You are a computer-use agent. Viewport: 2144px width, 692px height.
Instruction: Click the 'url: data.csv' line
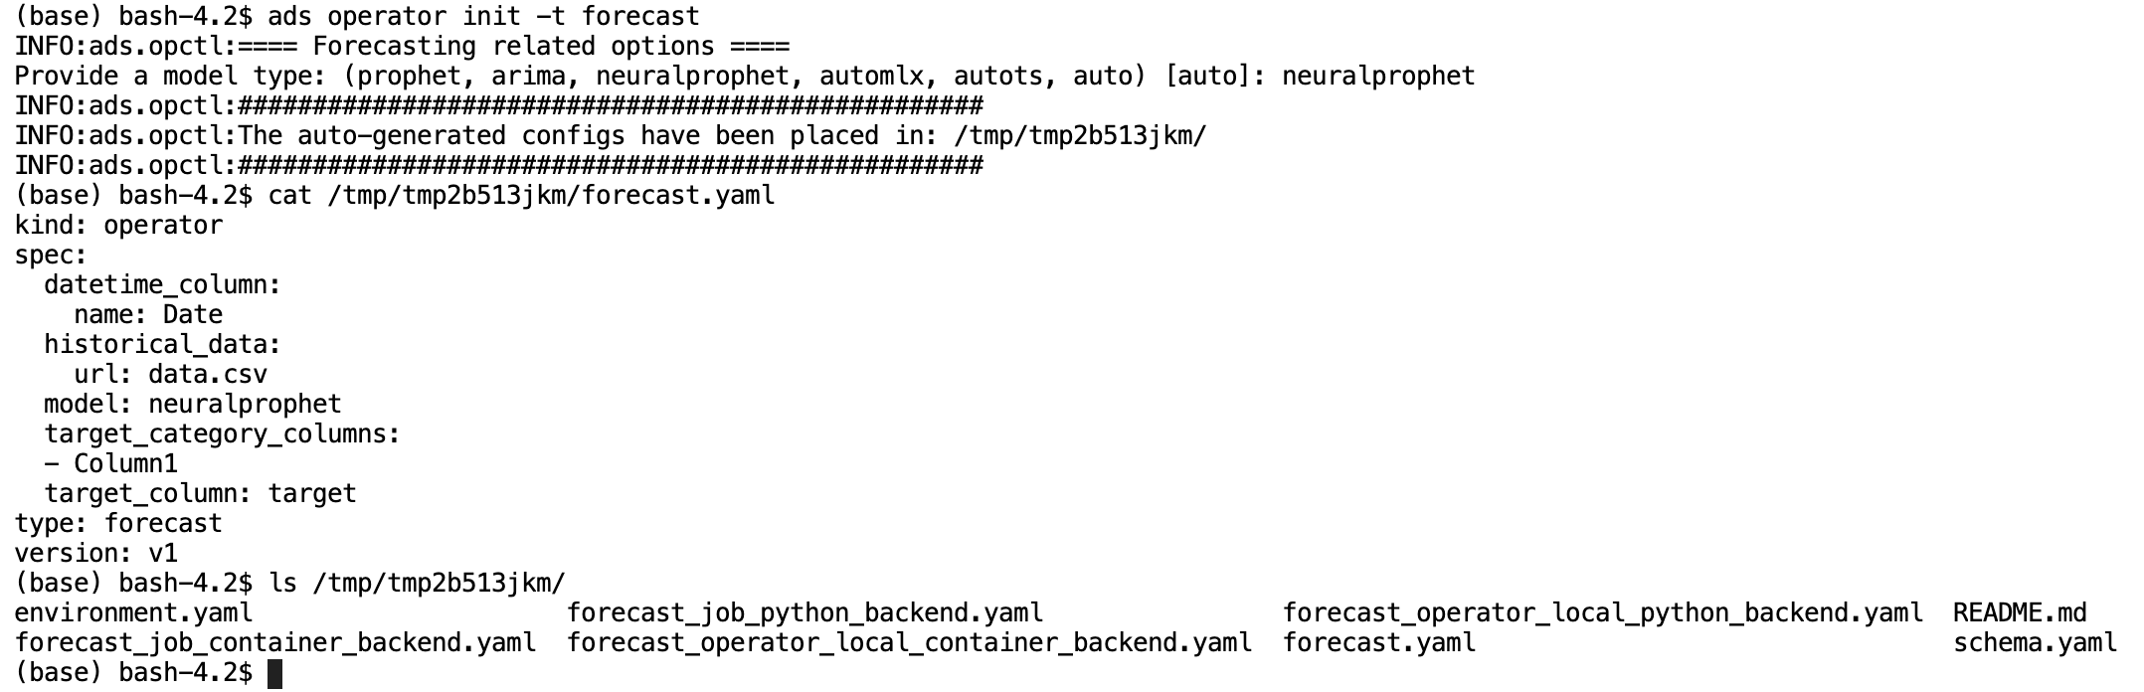pos(171,375)
